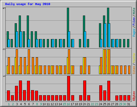137x107 pixels.
Task: Select day label 2 on the x-axis
Action: (x=13, y=104)
